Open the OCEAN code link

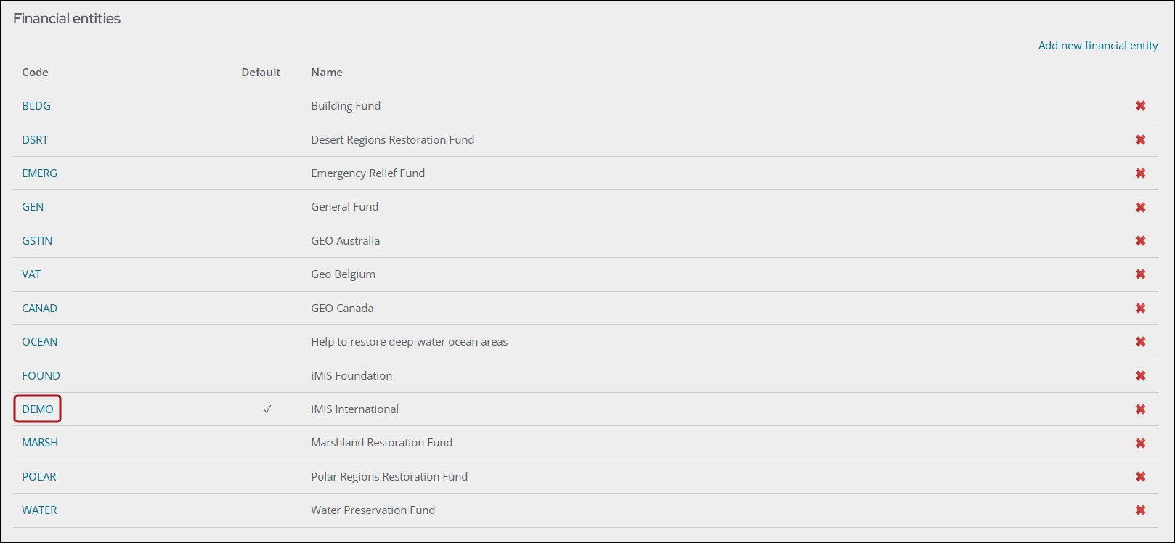point(39,341)
